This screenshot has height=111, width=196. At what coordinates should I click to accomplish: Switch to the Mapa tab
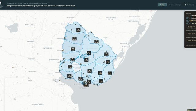[162, 5]
